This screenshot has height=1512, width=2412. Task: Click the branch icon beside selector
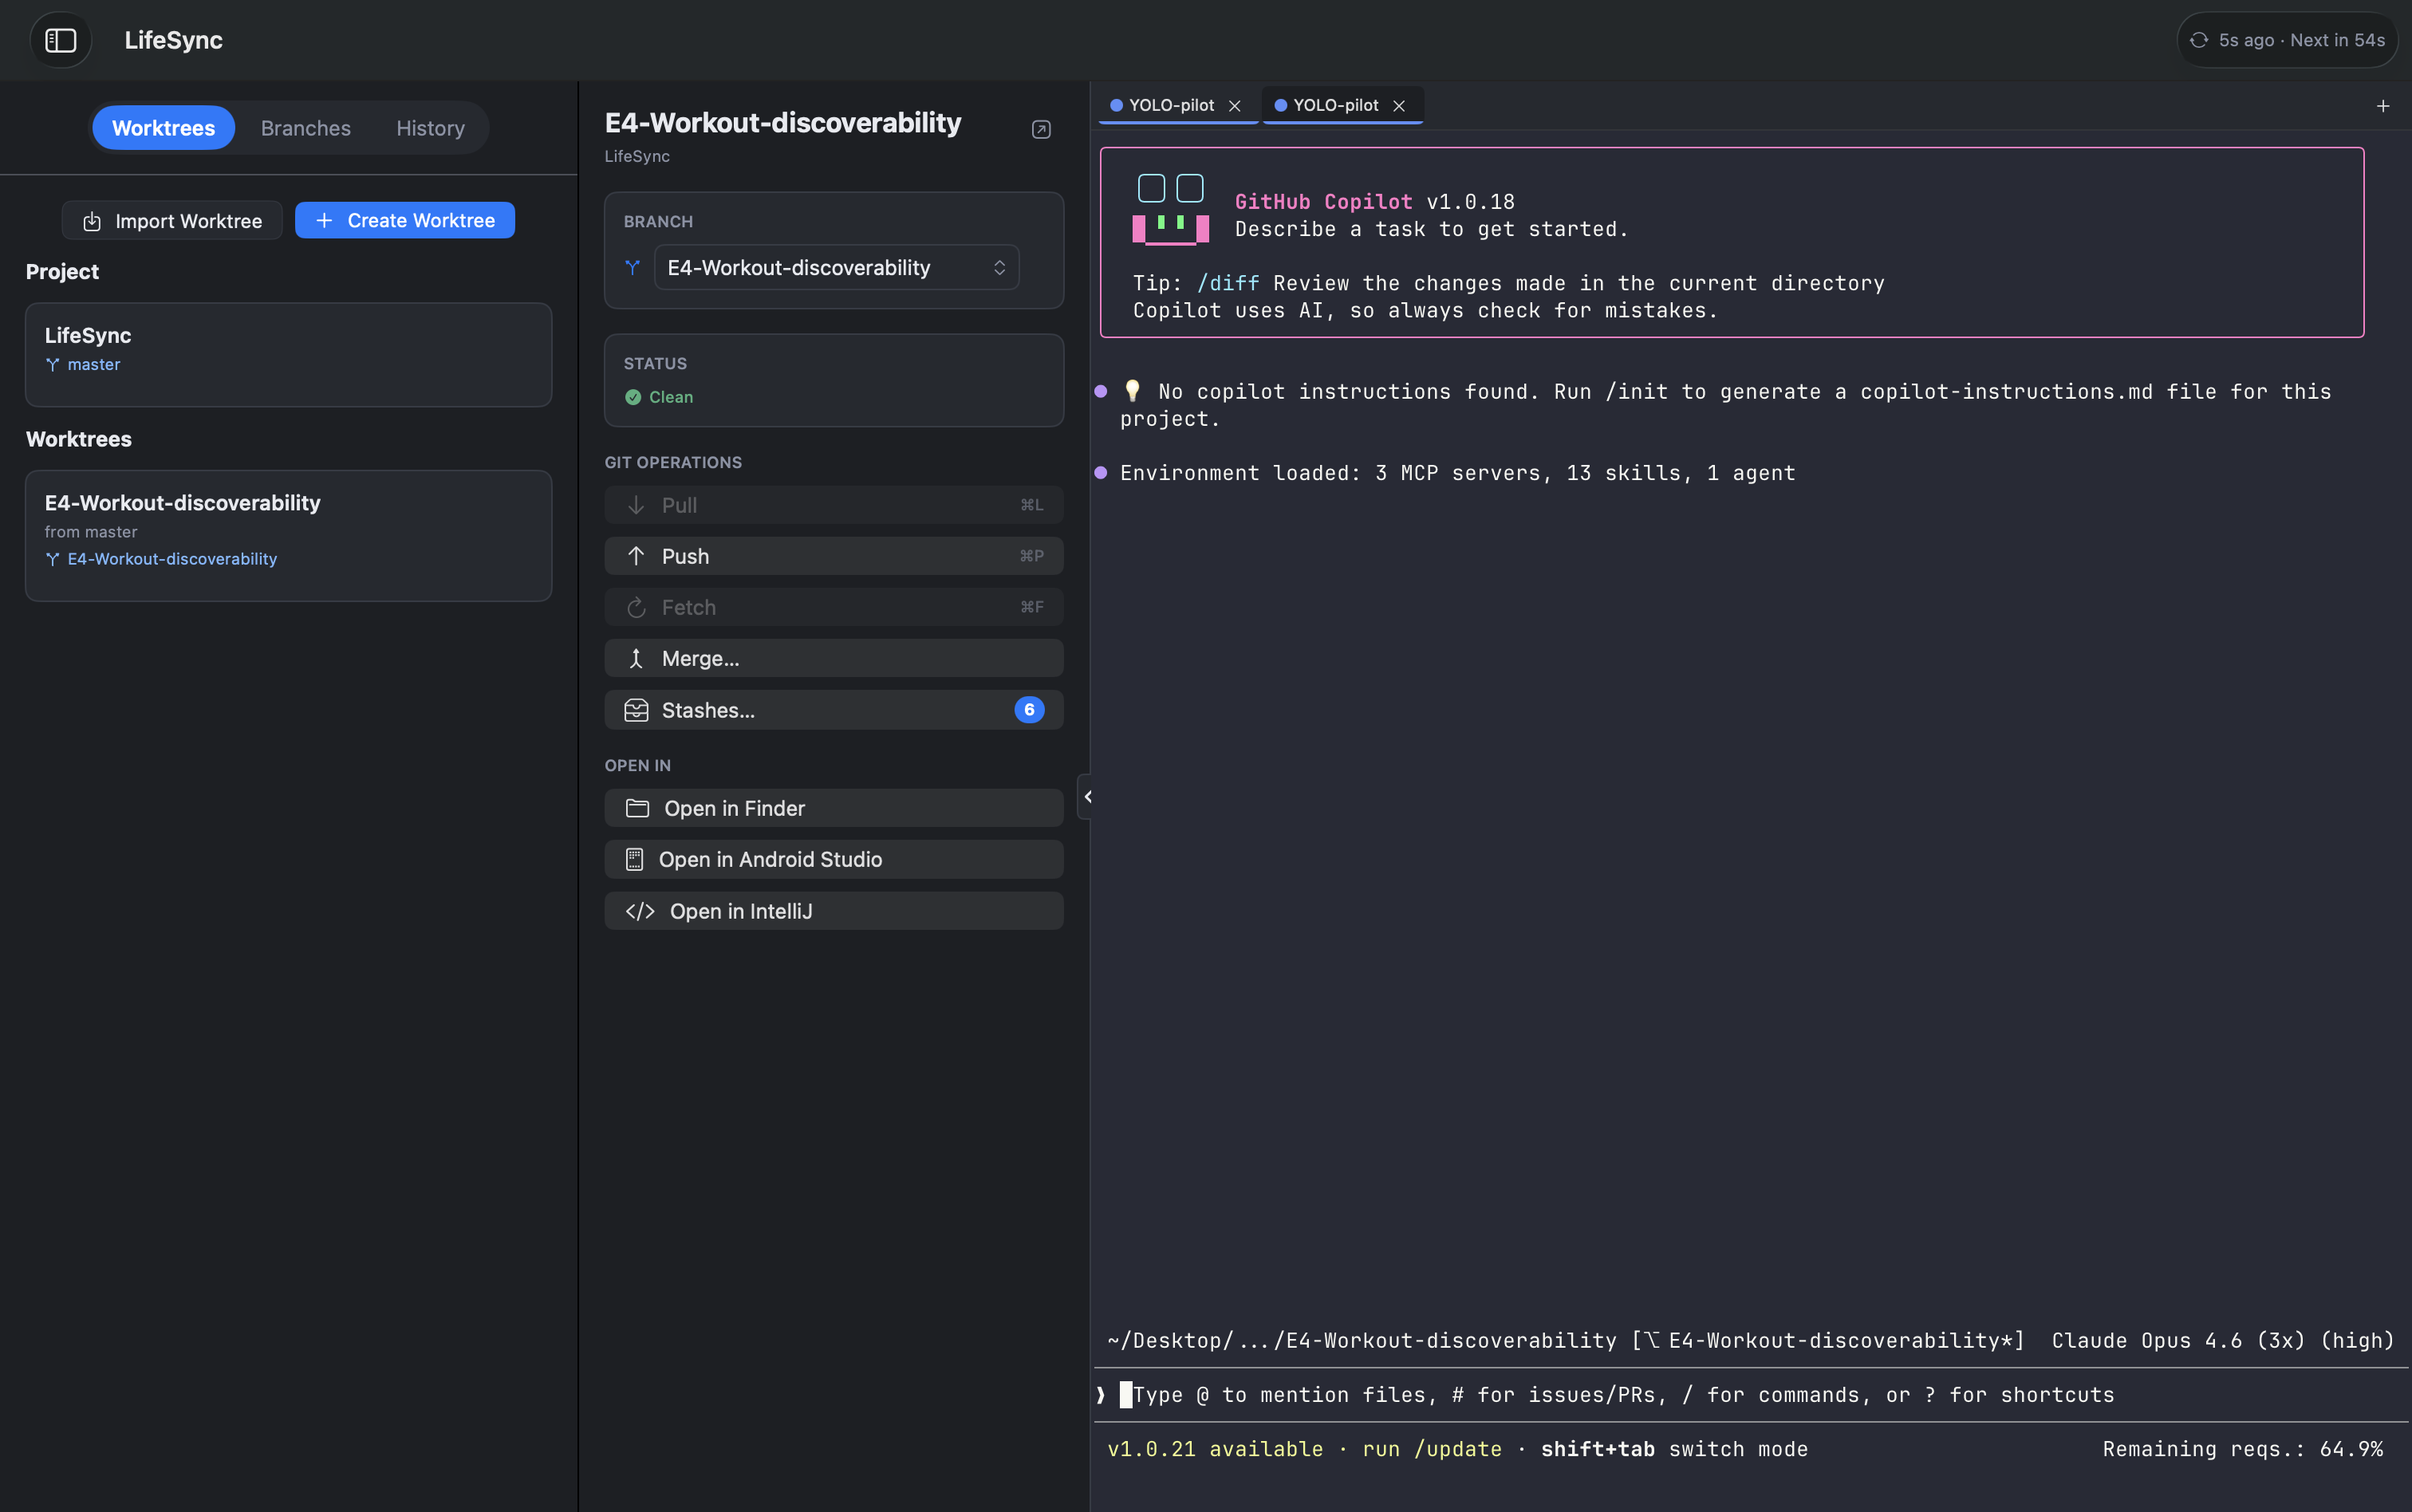click(x=632, y=267)
